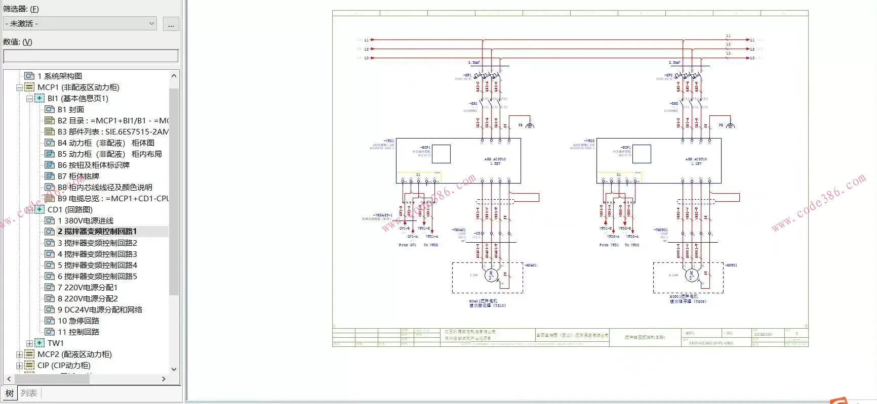
Task: Click the CIP动力柜 structure icon
Action: (29, 365)
